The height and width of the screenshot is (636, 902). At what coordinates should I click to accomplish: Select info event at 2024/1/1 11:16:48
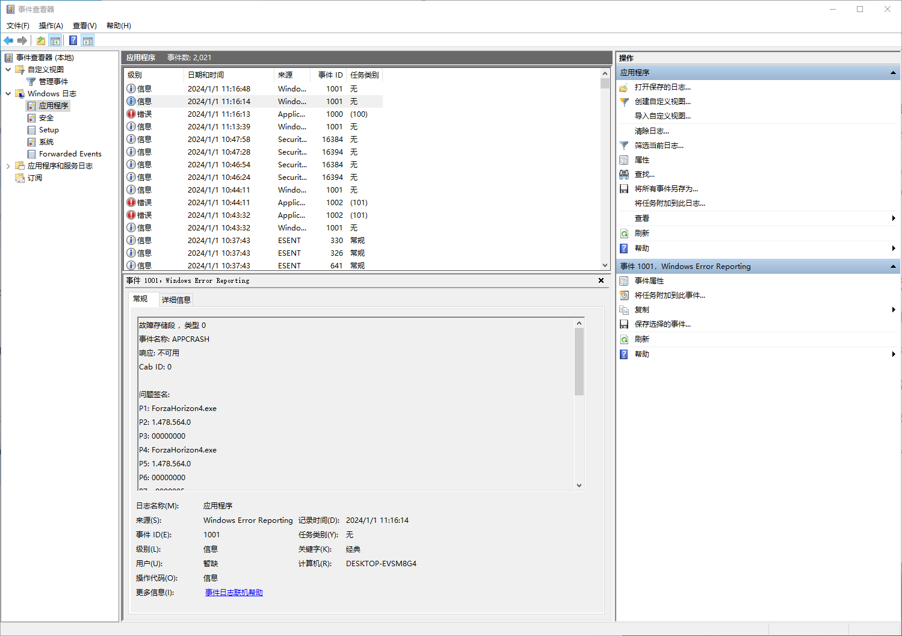pyautogui.click(x=253, y=89)
